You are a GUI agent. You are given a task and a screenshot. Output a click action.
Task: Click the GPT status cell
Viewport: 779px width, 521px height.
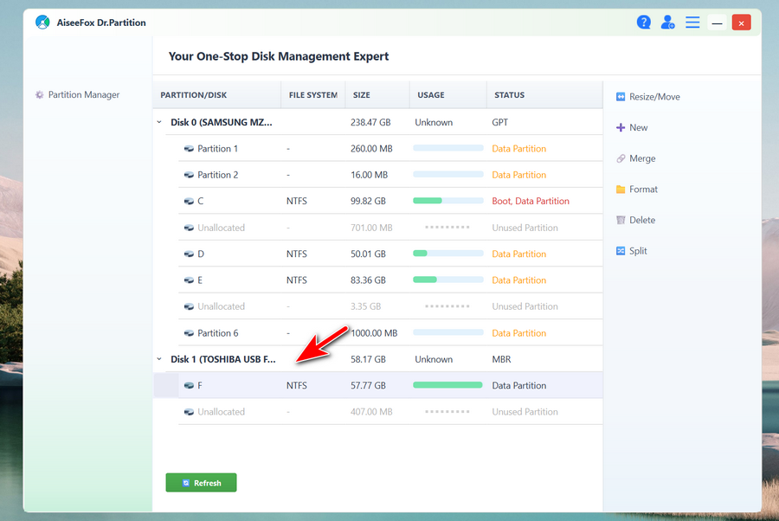[x=499, y=122]
